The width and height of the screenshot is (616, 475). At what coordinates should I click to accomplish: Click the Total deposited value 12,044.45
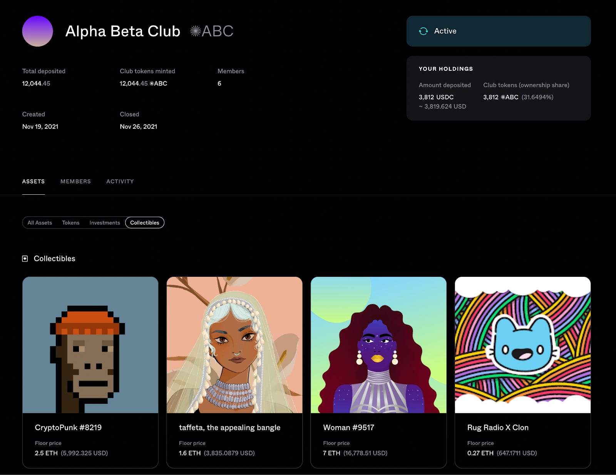coord(36,83)
